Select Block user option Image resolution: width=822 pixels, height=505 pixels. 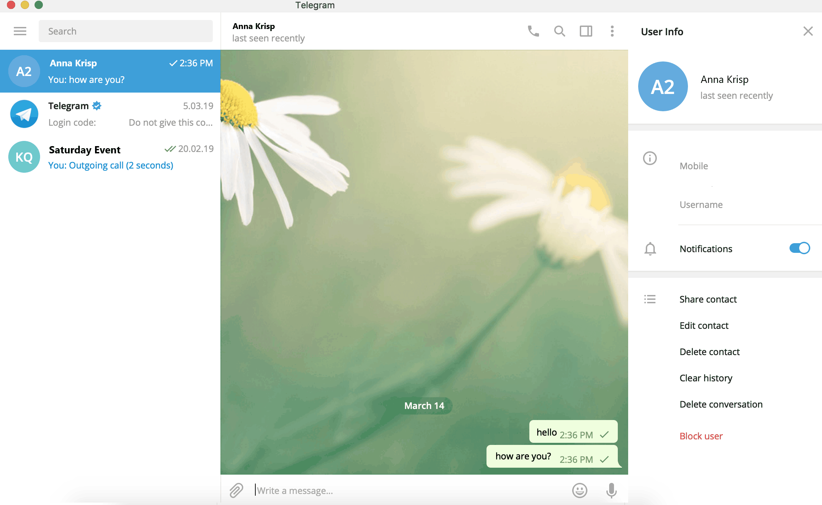tap(701, 436)
